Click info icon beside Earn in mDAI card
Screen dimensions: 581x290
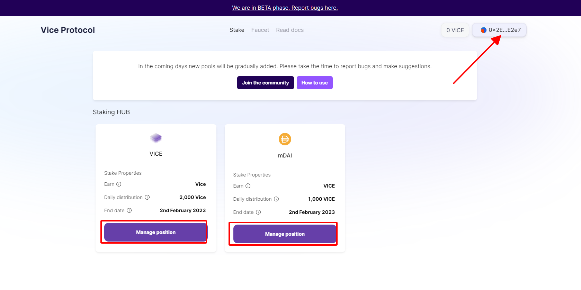(x=248, y=186)
